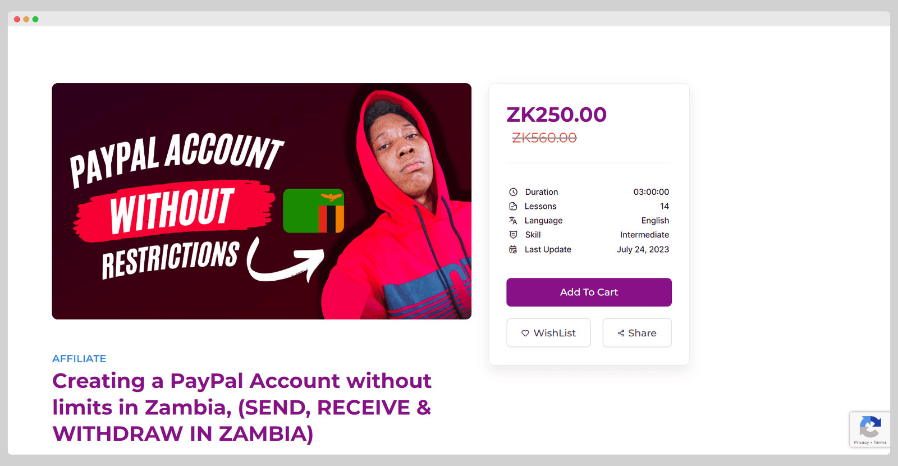The width and height of the screenshot is (898, 466).
Task: Click the share nodes icon
Action: [621, 333]
